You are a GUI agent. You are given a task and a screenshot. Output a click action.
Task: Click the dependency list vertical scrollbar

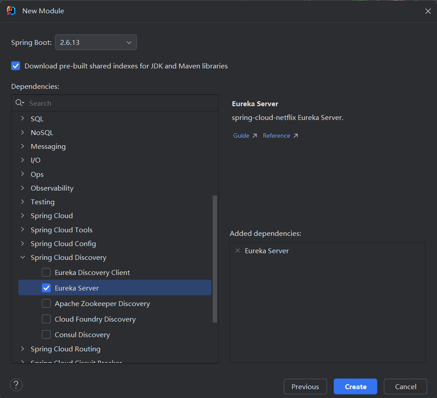tap(215, 258)
